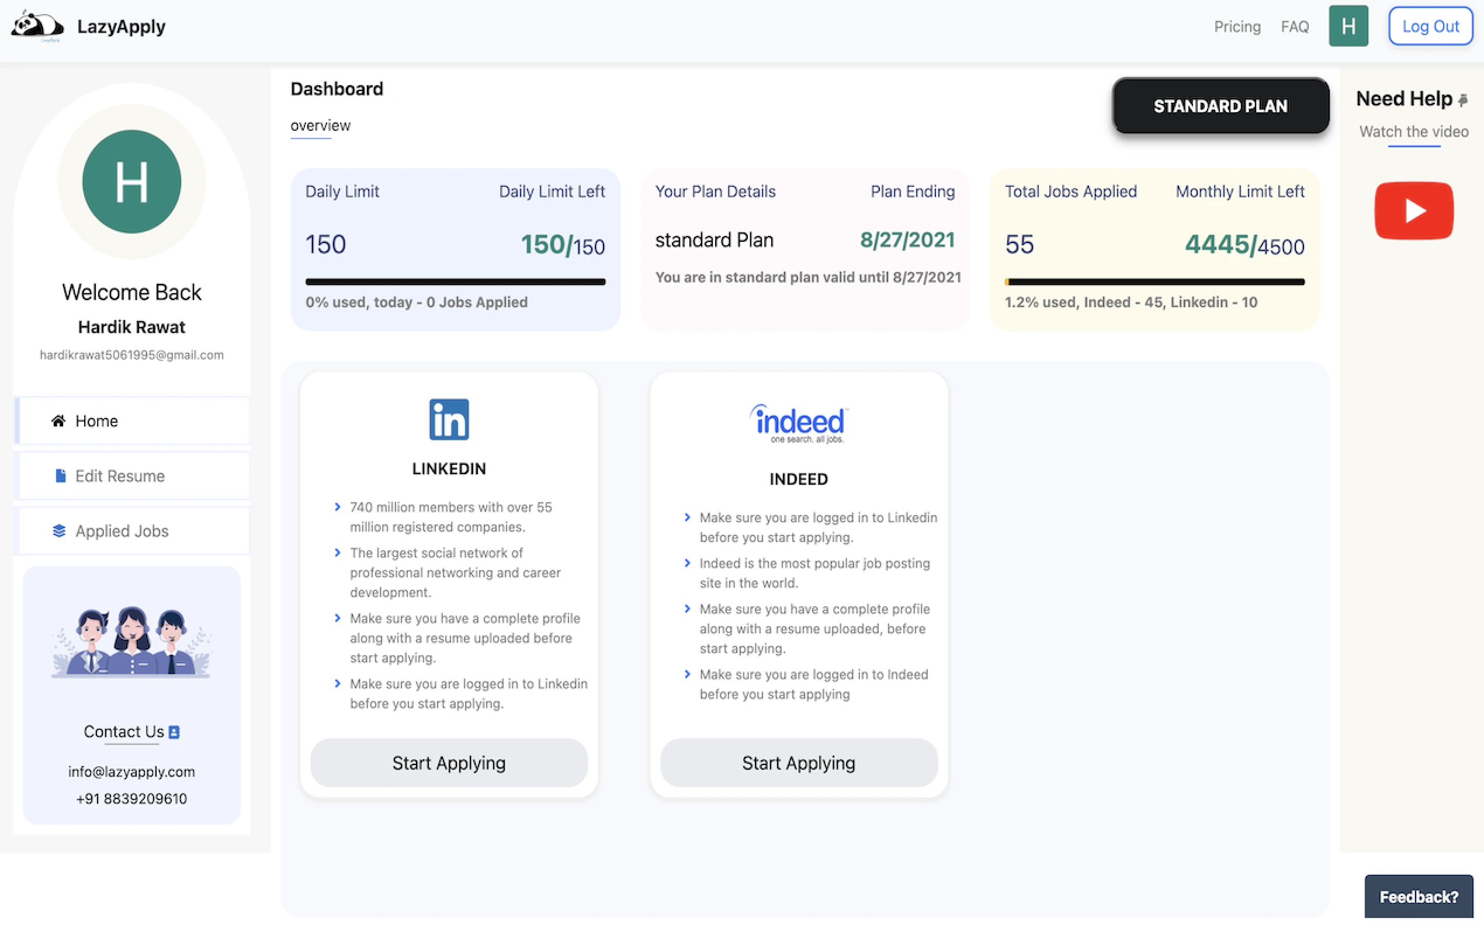The image size is (1484, 925).
Task: Click the Applied Jobs layers icon
Action: pyautogui.click(x=59, y=531)
